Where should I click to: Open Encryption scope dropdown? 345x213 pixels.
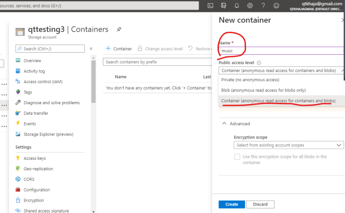point(289,145)
